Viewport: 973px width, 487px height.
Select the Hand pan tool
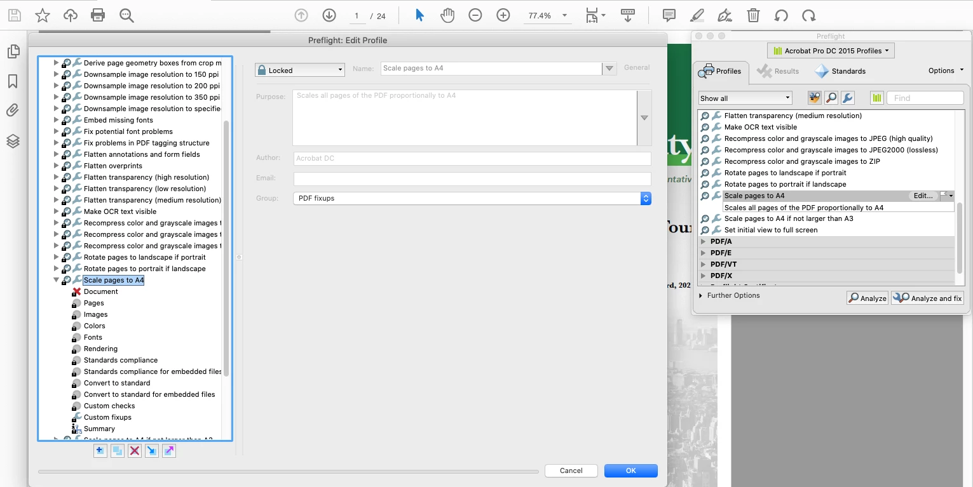[x=447, y=15]
